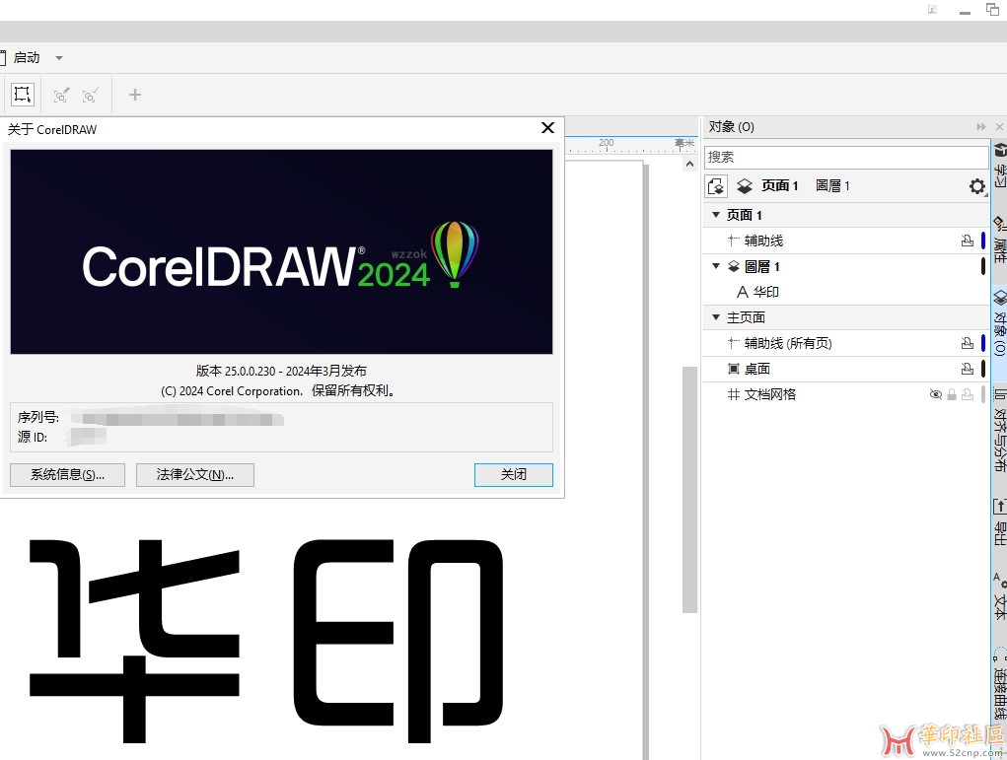The width and height of the screenshot is (1007, 760).
Task: Click the plus quick-customize toolbar button
Action: 134,95
